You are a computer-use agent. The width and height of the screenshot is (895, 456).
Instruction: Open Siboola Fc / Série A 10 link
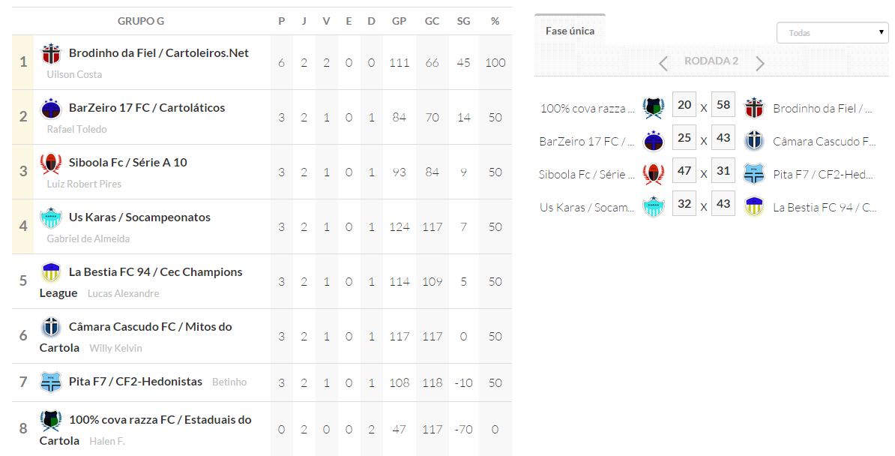(127, 163)
